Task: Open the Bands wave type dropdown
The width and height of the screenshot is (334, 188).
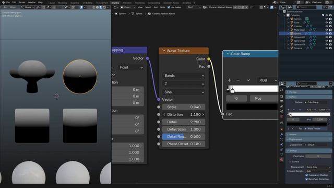Action: [184, 75]
